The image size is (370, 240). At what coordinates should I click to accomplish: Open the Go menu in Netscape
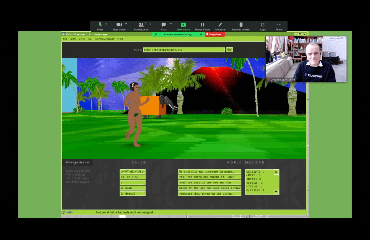90,39
